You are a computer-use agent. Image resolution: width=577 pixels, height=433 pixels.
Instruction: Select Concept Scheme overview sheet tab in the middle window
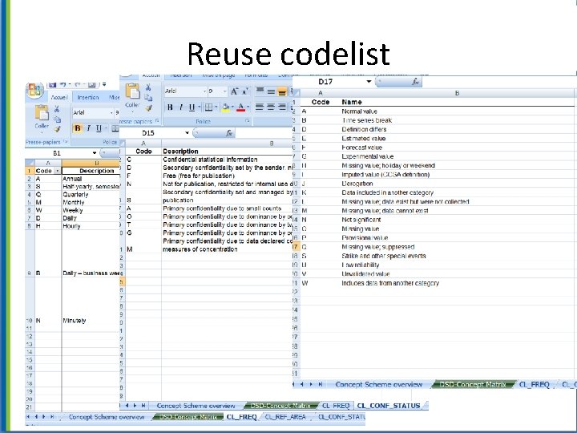(196, 406)
